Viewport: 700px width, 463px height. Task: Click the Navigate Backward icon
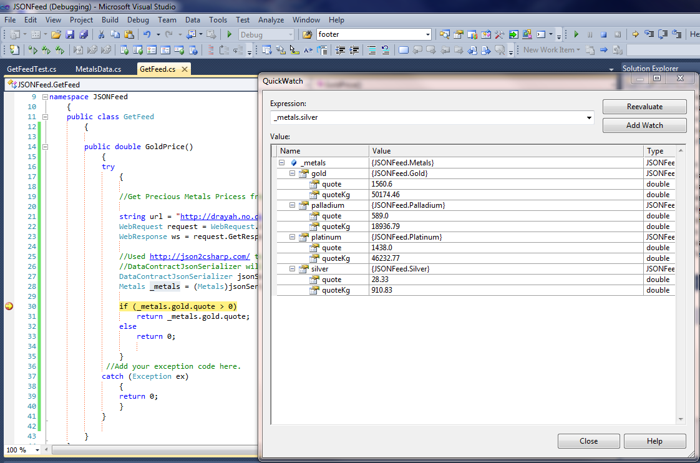[x=192, y=34]
